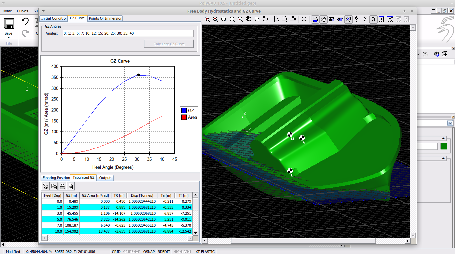Export the table as HTML document
Image resolution: width=455 pixels, height=254 pixels.
[71, 186]
